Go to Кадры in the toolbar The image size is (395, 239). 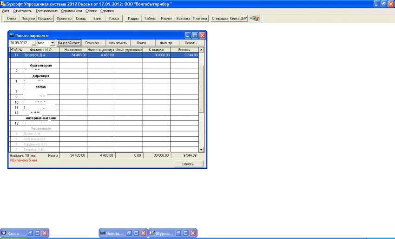tap(133, 19)
